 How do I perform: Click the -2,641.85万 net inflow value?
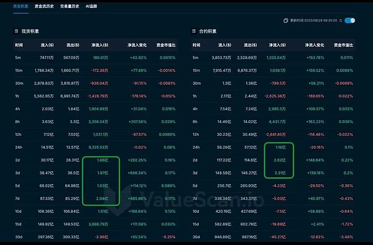tap(275, 135)
